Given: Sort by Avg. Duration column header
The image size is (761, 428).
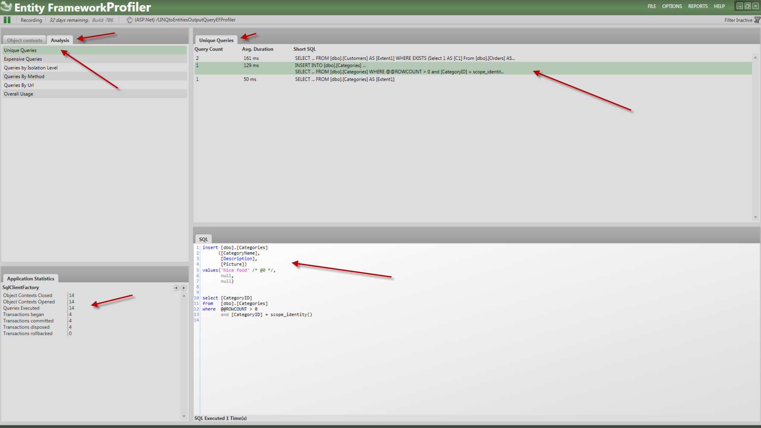Looking at the screenshot, I should click(x=258, y=49).
